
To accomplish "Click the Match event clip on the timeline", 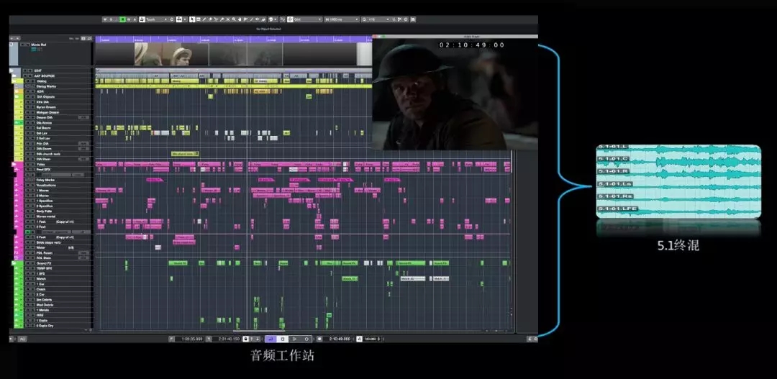I will (x=350, y=278).
